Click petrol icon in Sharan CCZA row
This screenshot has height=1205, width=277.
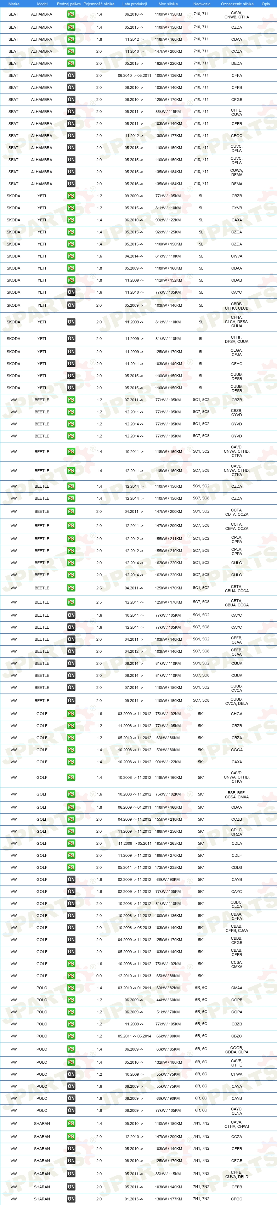70,1137
